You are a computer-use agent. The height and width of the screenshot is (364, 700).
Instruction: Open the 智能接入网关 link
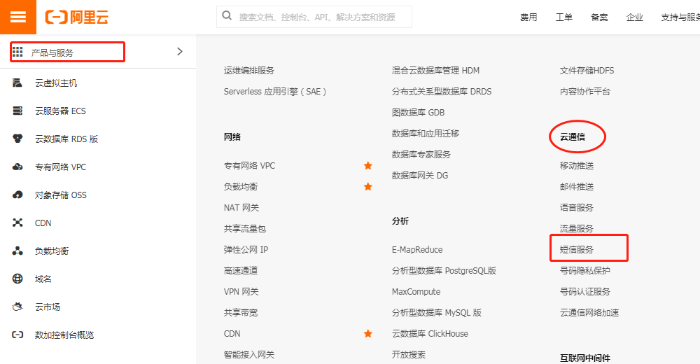tap(249, 355)
